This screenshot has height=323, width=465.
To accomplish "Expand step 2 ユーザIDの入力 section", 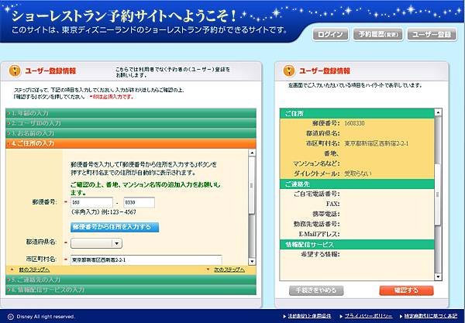I will point(131,123).
